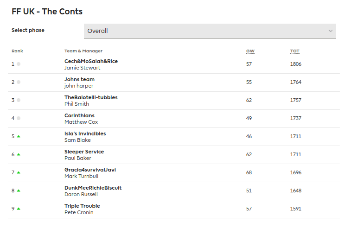Open Sleeper Service team

84,152
